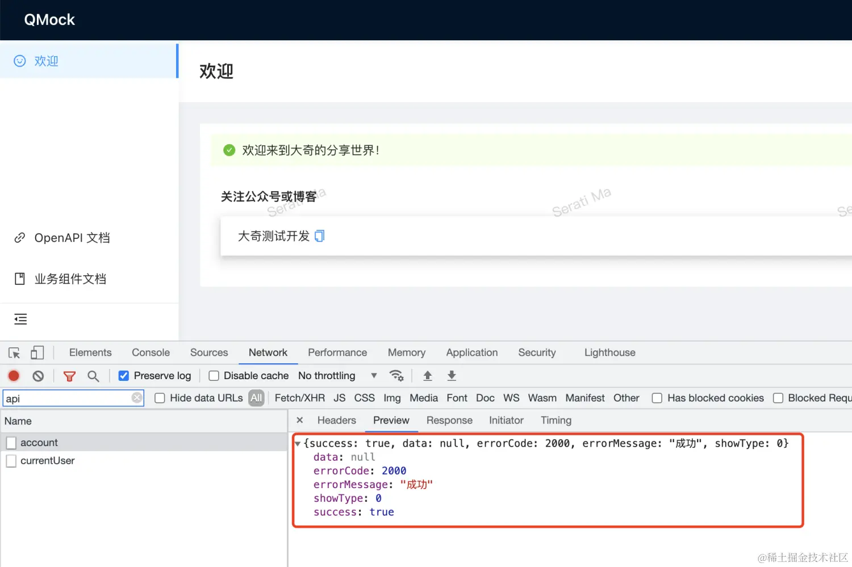
Task: Check the Blocked Requests box
Action: pyautogui.click(x=778, y=398)
